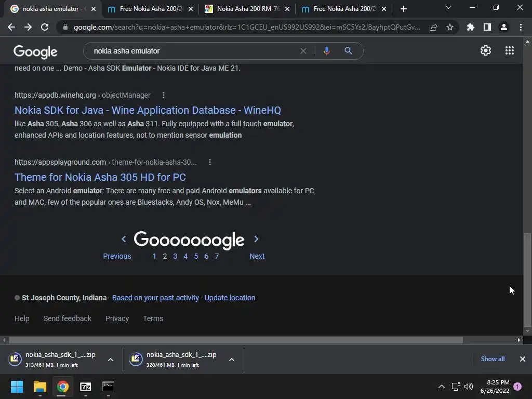Open the network status tray icon
Screen dimensions: 532x399
456,387
